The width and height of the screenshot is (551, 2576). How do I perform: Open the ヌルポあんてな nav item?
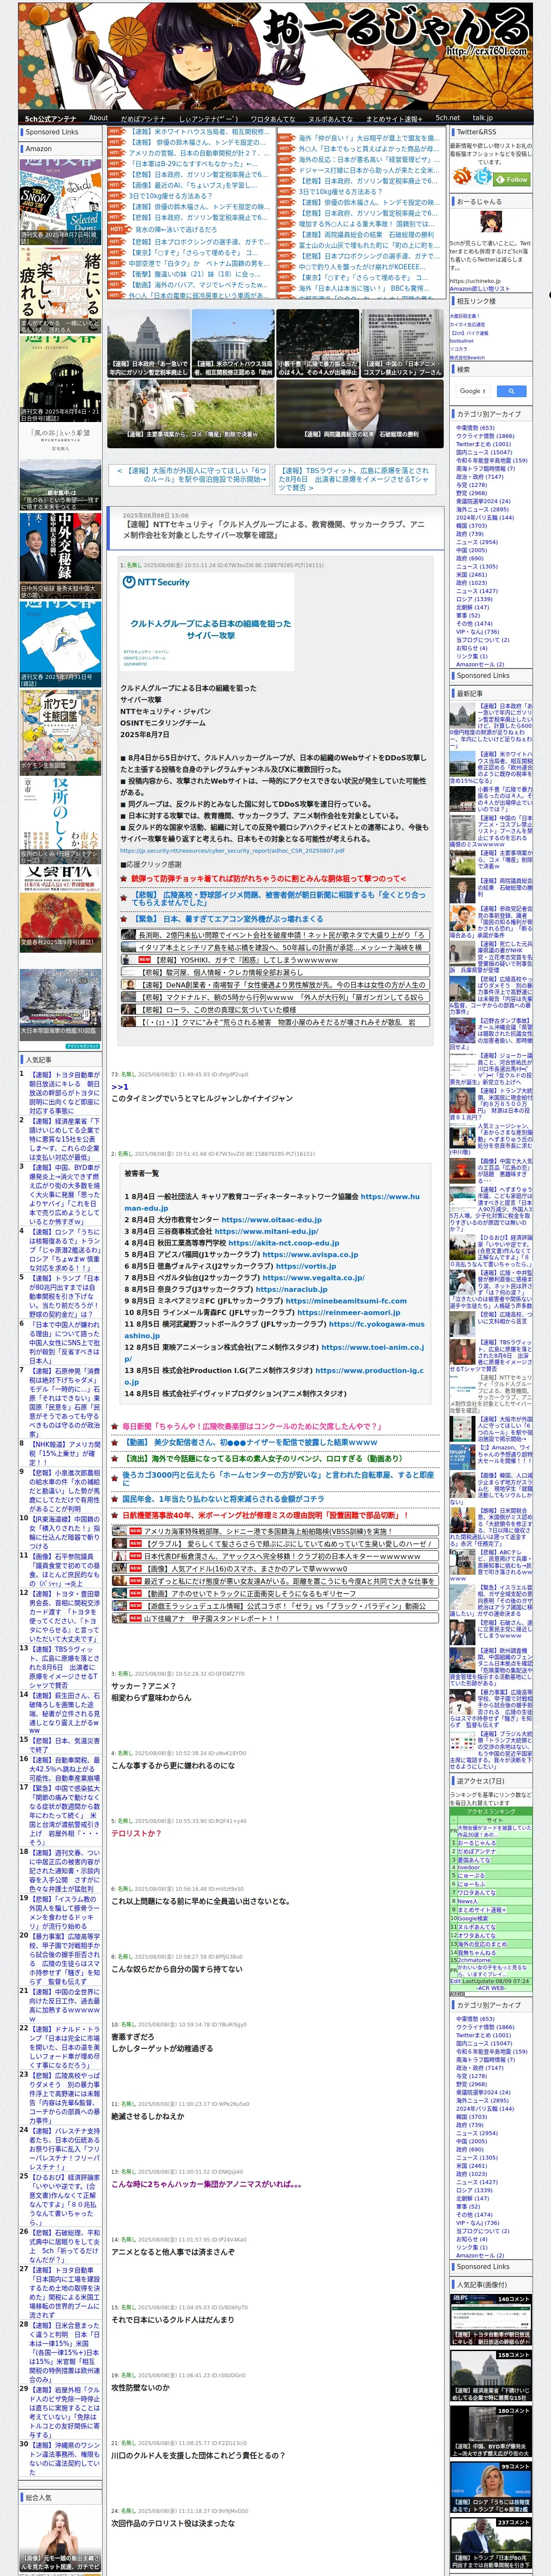point(331,118)
